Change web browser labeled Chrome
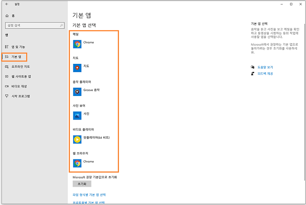306x205 pixels. pyautogui.click(x=89, y=161)
